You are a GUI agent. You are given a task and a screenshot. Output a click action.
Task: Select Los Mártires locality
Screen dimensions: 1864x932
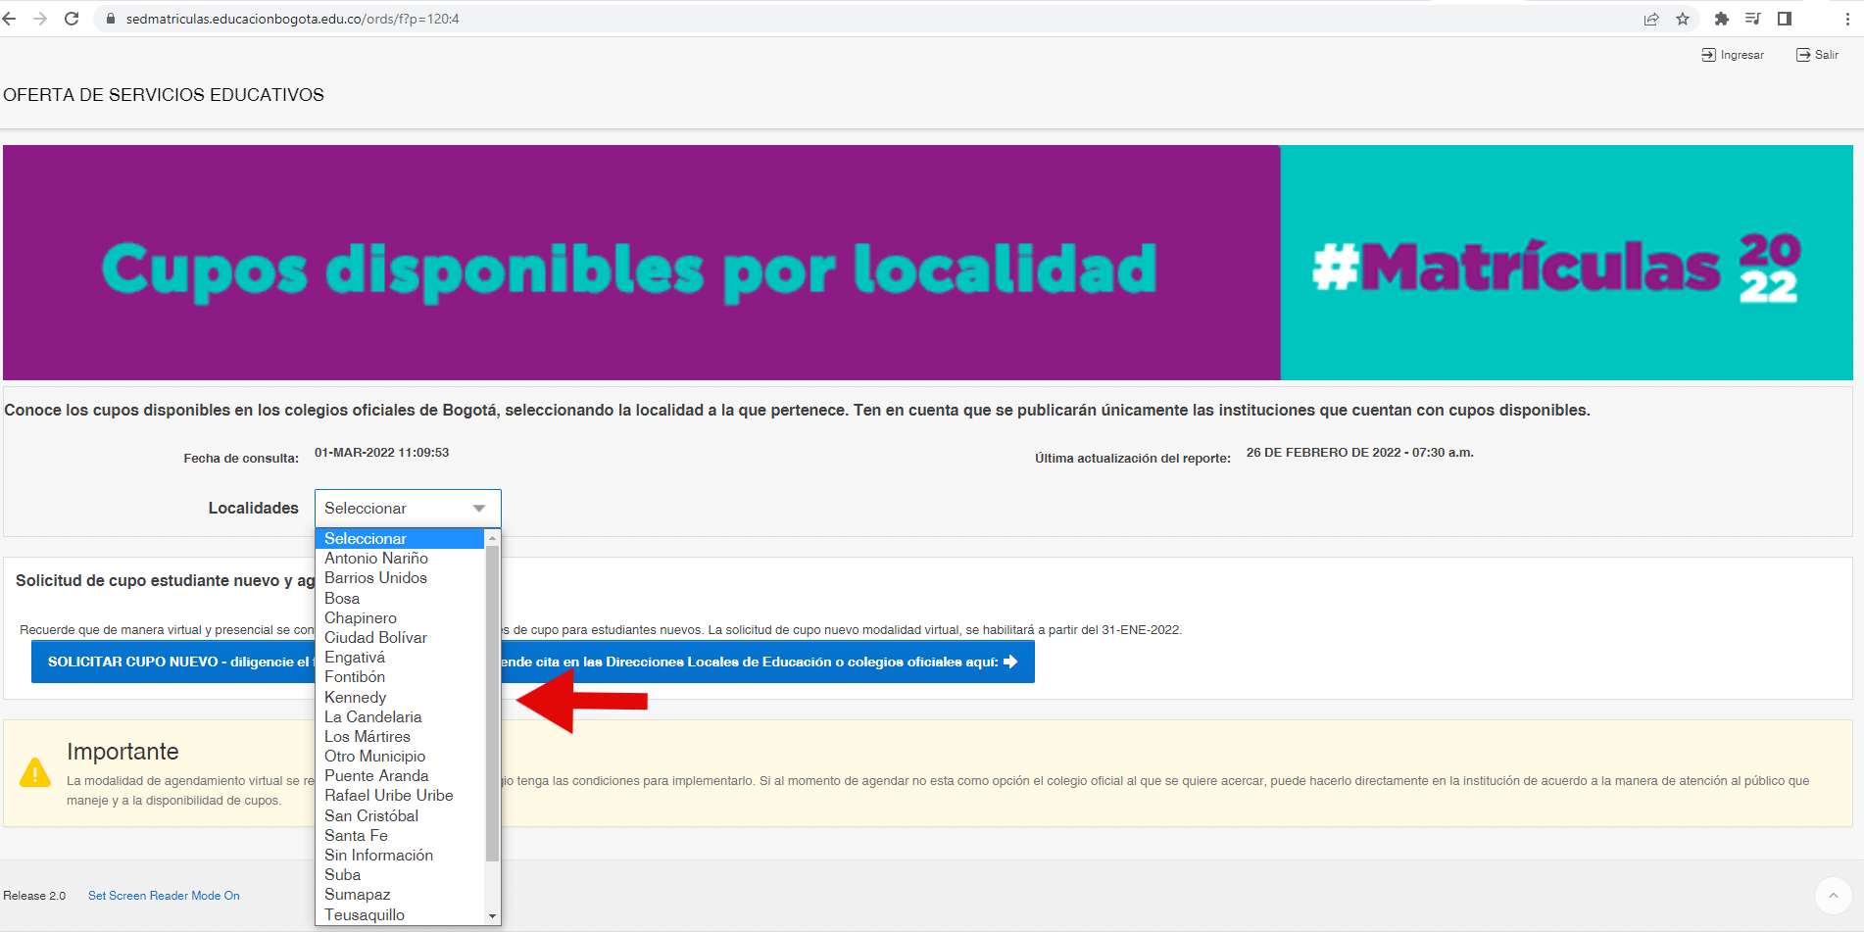click(x=400, y=737)
